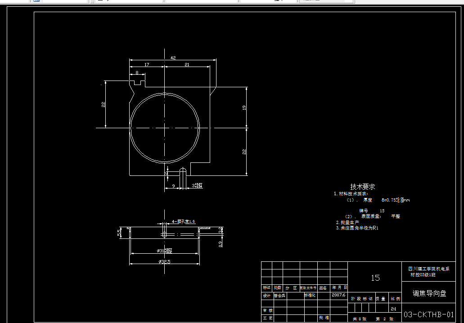
Task: Click the large 15 in title block
Action: [375, 278]
